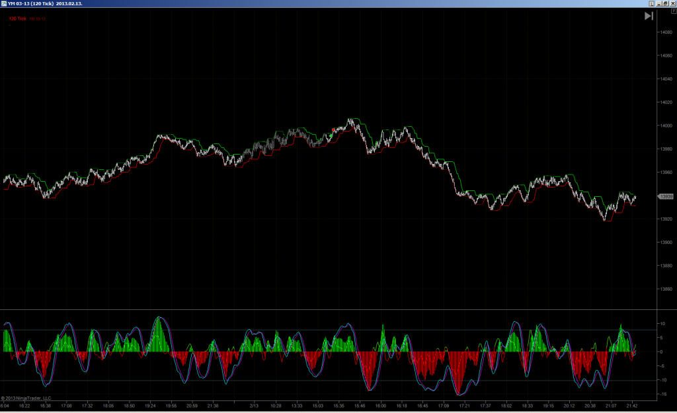Click the 19:15 time axis label
The height and width of the screenshot is (413, 677).
tap(548, 406)
